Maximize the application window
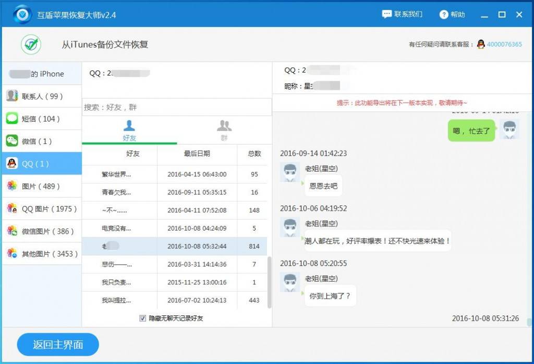Viewport: 534px width, 364px height. 502,15
